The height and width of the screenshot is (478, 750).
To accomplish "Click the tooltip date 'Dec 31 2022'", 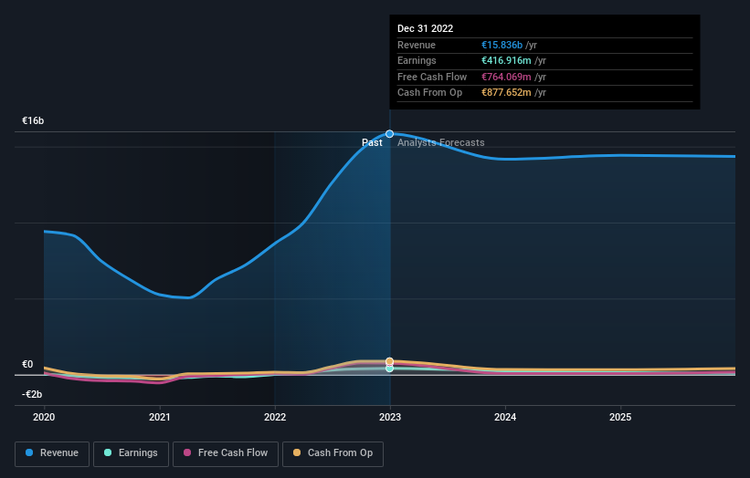I will point(425,28).
